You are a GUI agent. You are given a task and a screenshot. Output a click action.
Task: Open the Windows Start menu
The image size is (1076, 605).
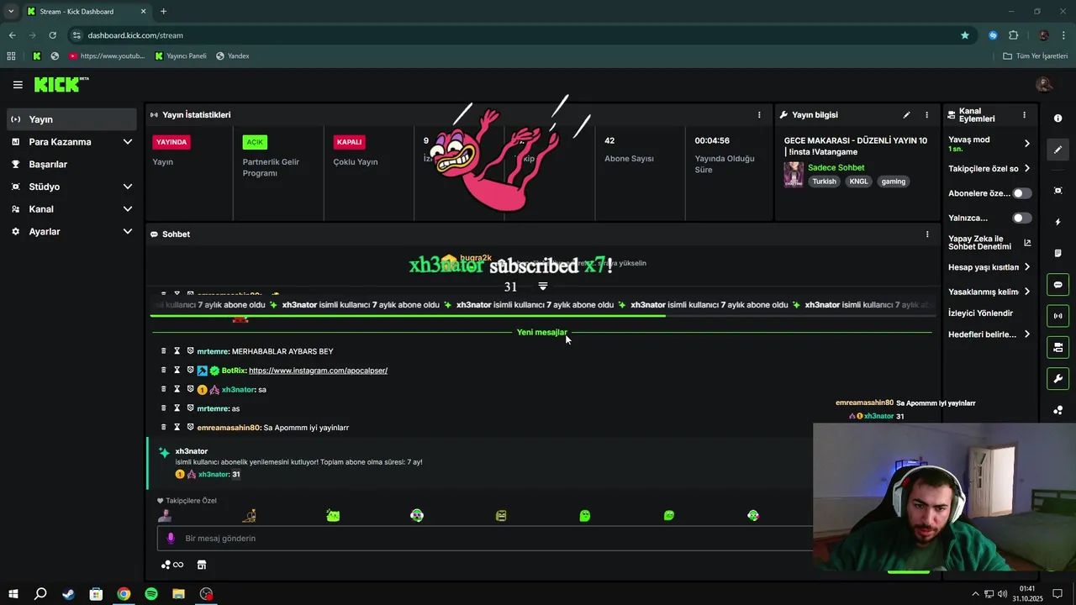13,594
